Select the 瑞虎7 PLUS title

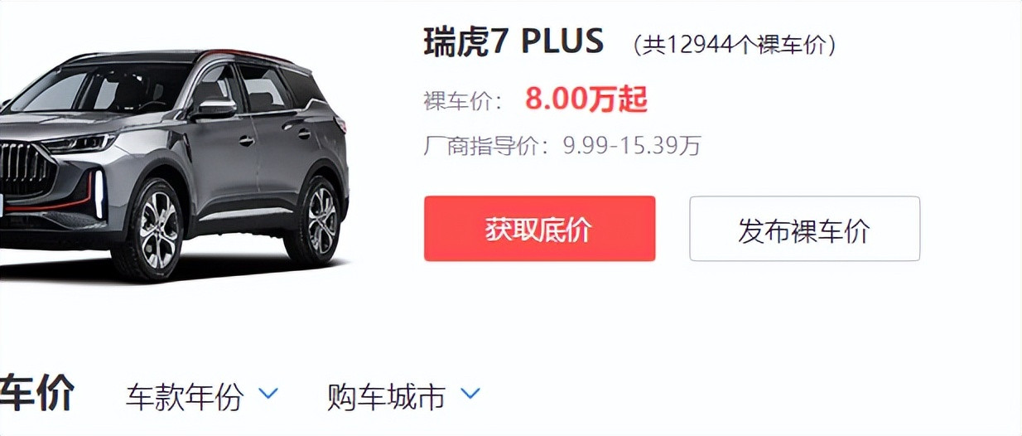[513, 41]
